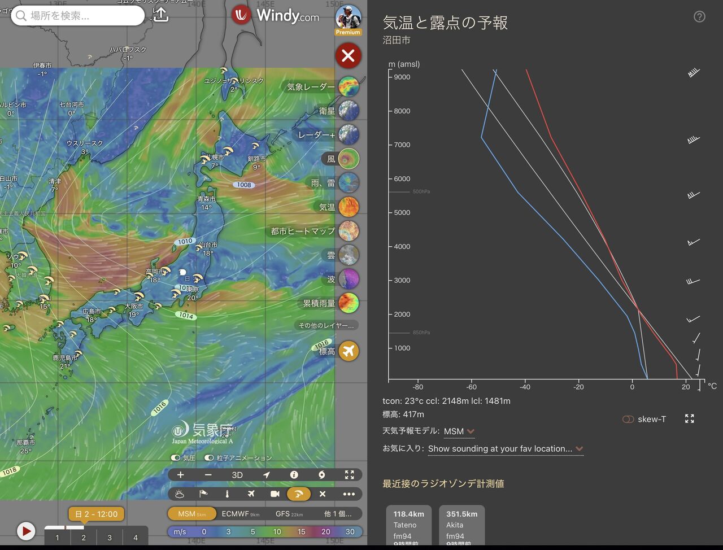The image size is (723, 550).
Task: Show one more model (他 1 個…)
Action: [x=338, y=514]
